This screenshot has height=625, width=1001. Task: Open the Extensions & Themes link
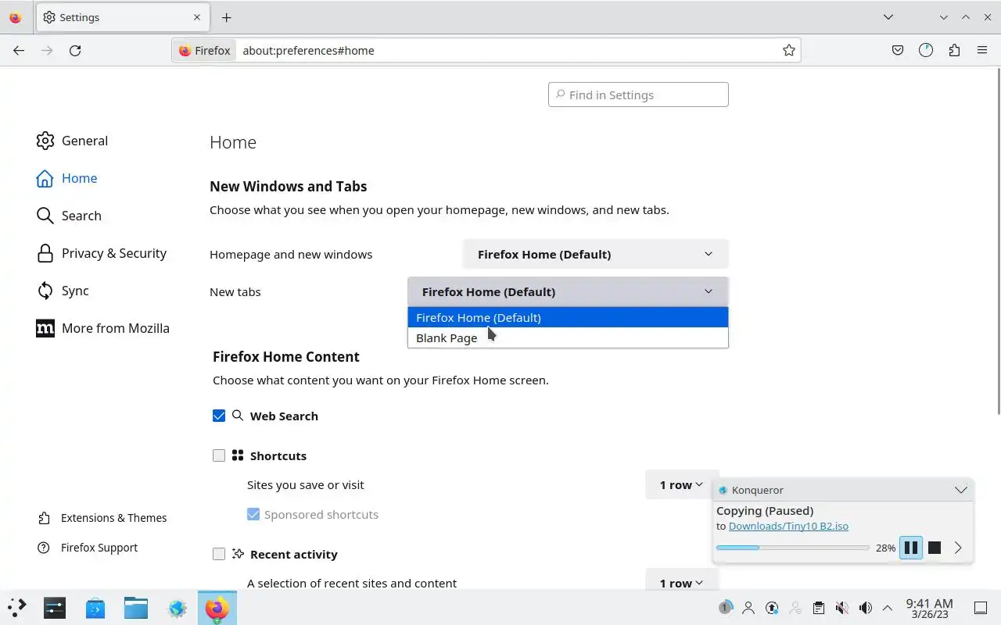point(102,518)
